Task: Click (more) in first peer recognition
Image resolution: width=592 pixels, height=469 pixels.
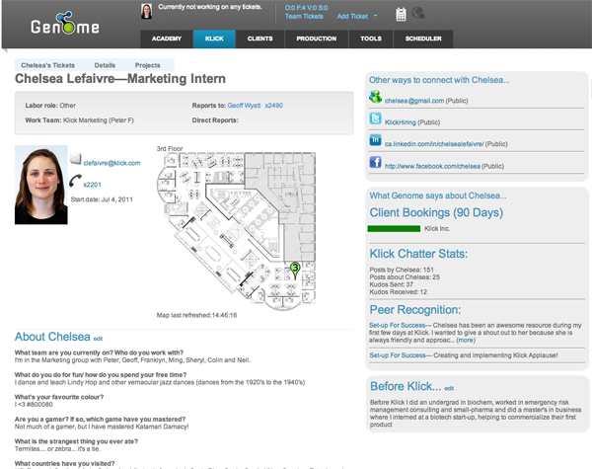Action: (466, 340)
